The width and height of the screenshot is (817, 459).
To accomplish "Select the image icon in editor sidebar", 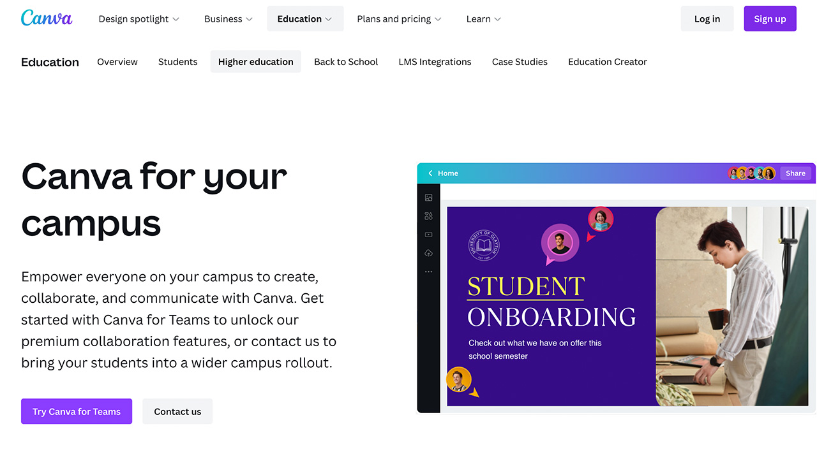I will pos(428,198).
